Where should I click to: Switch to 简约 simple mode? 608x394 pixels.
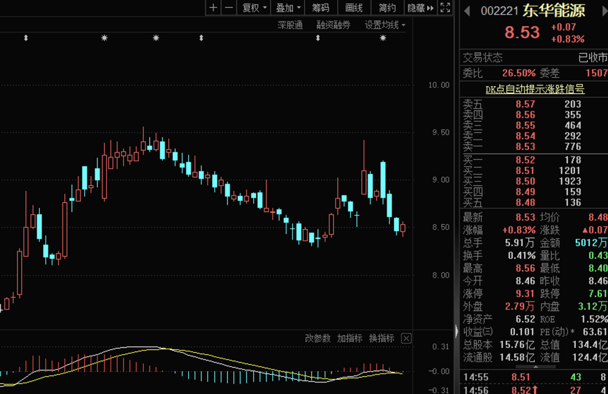tap(387, 8)
